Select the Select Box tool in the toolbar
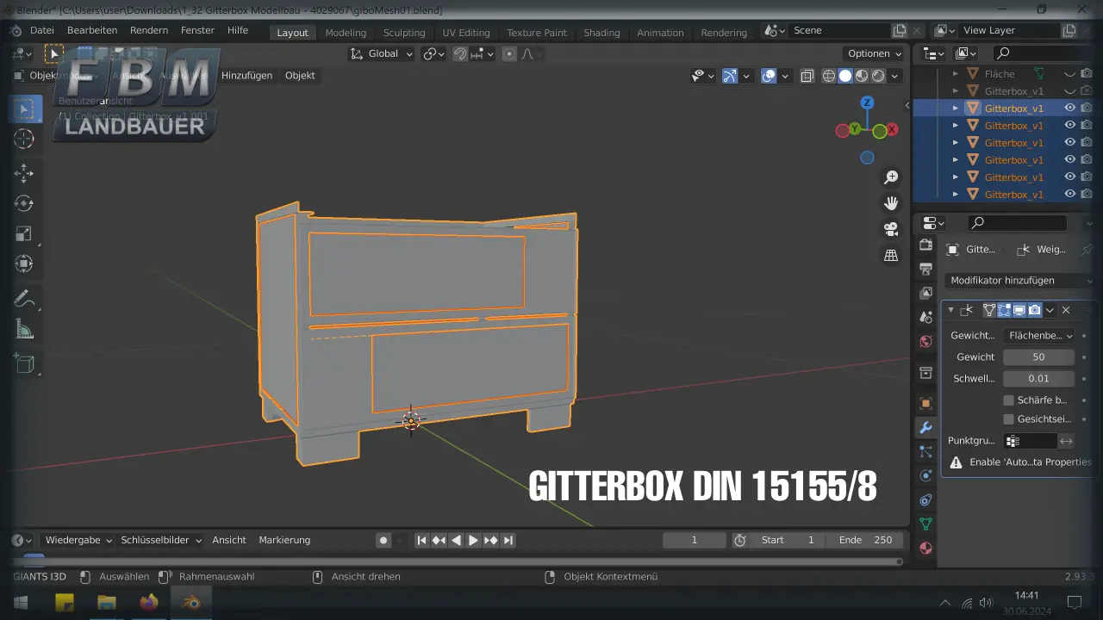Image resolution: width=1103 pixels, height=620 pixels. click(x=25, y=109)
